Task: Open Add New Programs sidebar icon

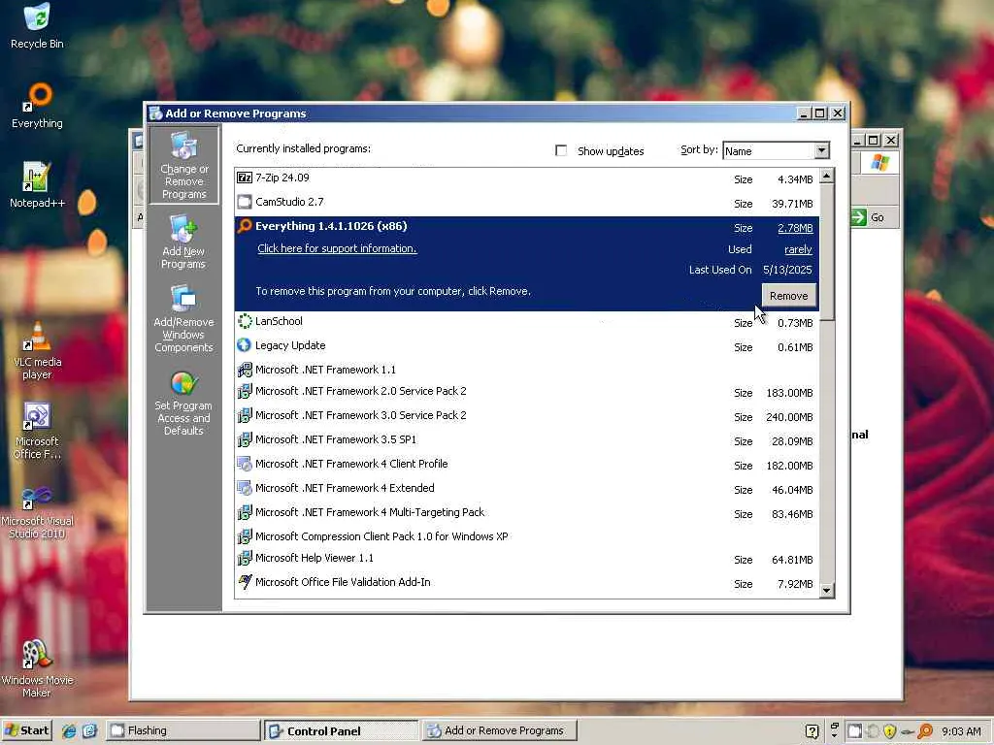Action: [183, 242]
